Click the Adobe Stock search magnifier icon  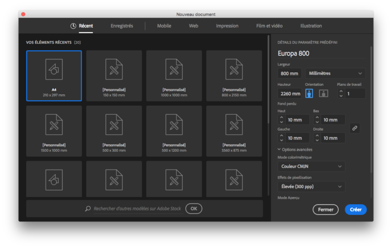88,209
